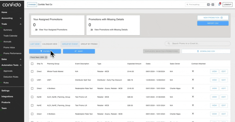This screenshot has width=235, height=122.
Task: Open Trade Summary page
Action: pos(8,30)
